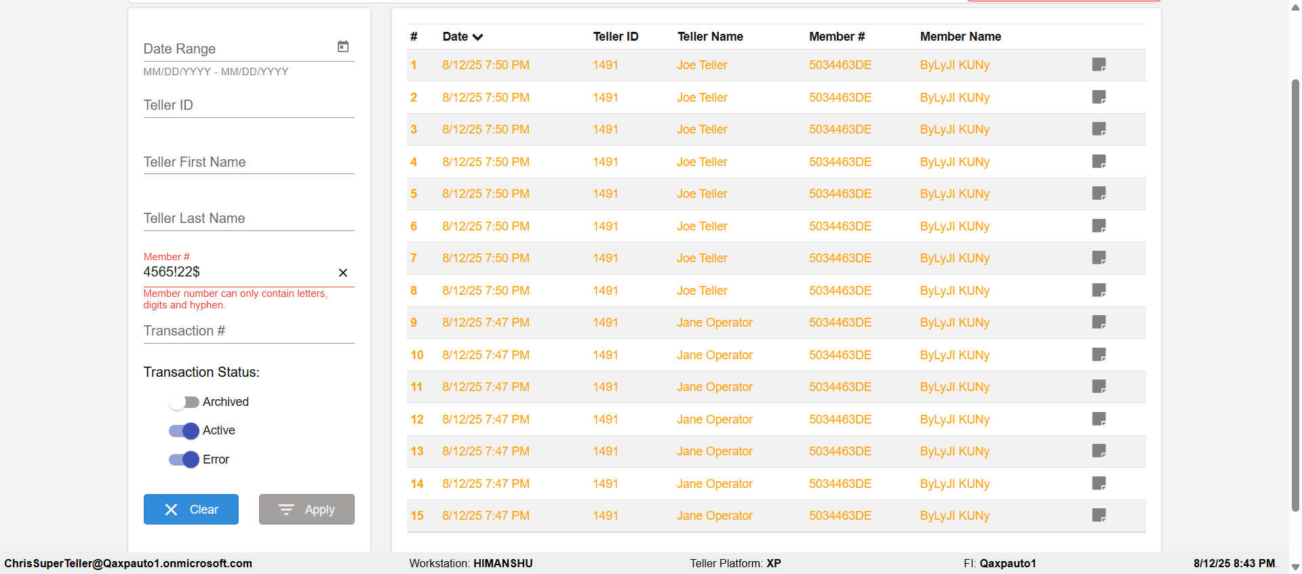This screenshot has width=1302, height=574.
Task: Disable the Active status toggle
Action: click(x=184, y=431)
